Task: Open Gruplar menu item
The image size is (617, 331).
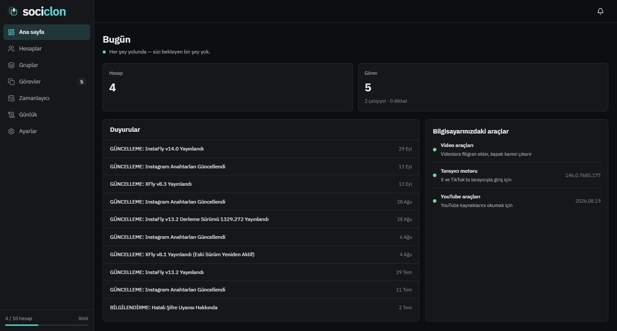Action: click(x=47, y=65)
